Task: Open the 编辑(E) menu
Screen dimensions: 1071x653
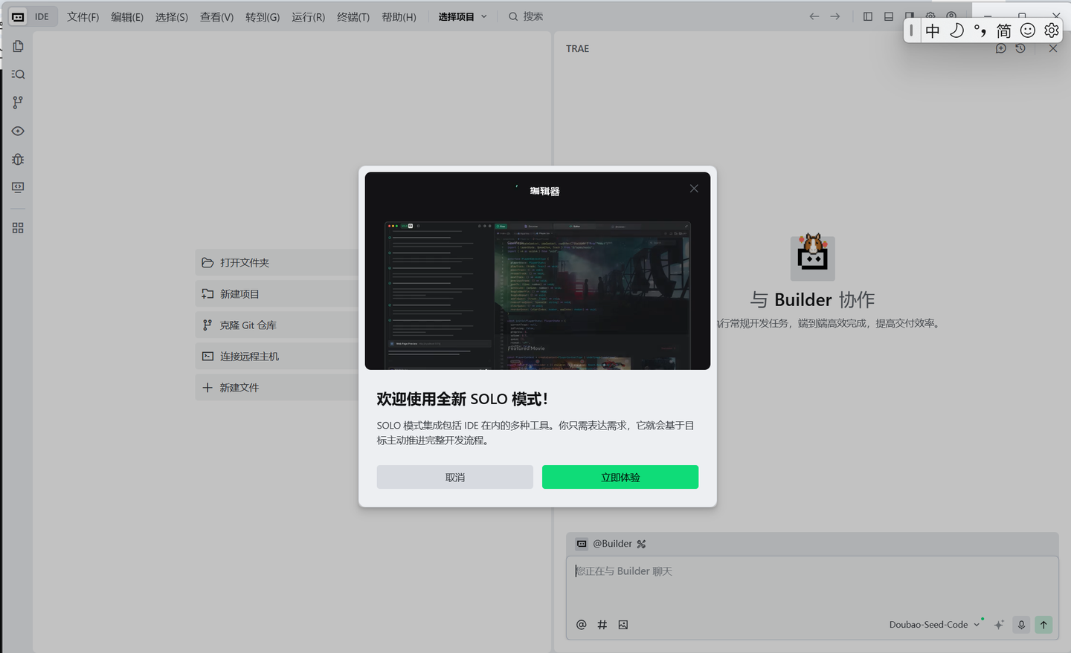Action: coord(127,16)
